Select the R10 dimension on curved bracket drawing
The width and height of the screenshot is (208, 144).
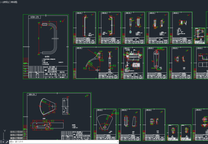coord(102,60)
